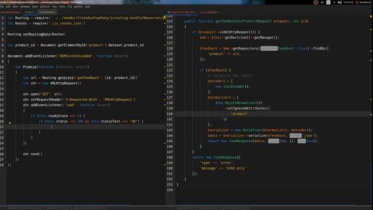Place cursor on empty line 21 in app.js
The image size is (373, 210).
[86, 127]
